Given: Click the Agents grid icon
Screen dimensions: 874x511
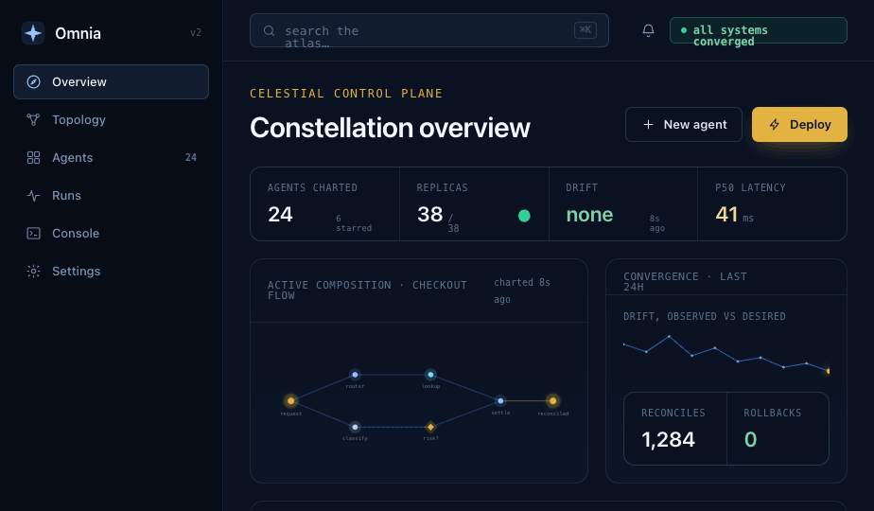Looking at the screenshot, I should (33, 158).
